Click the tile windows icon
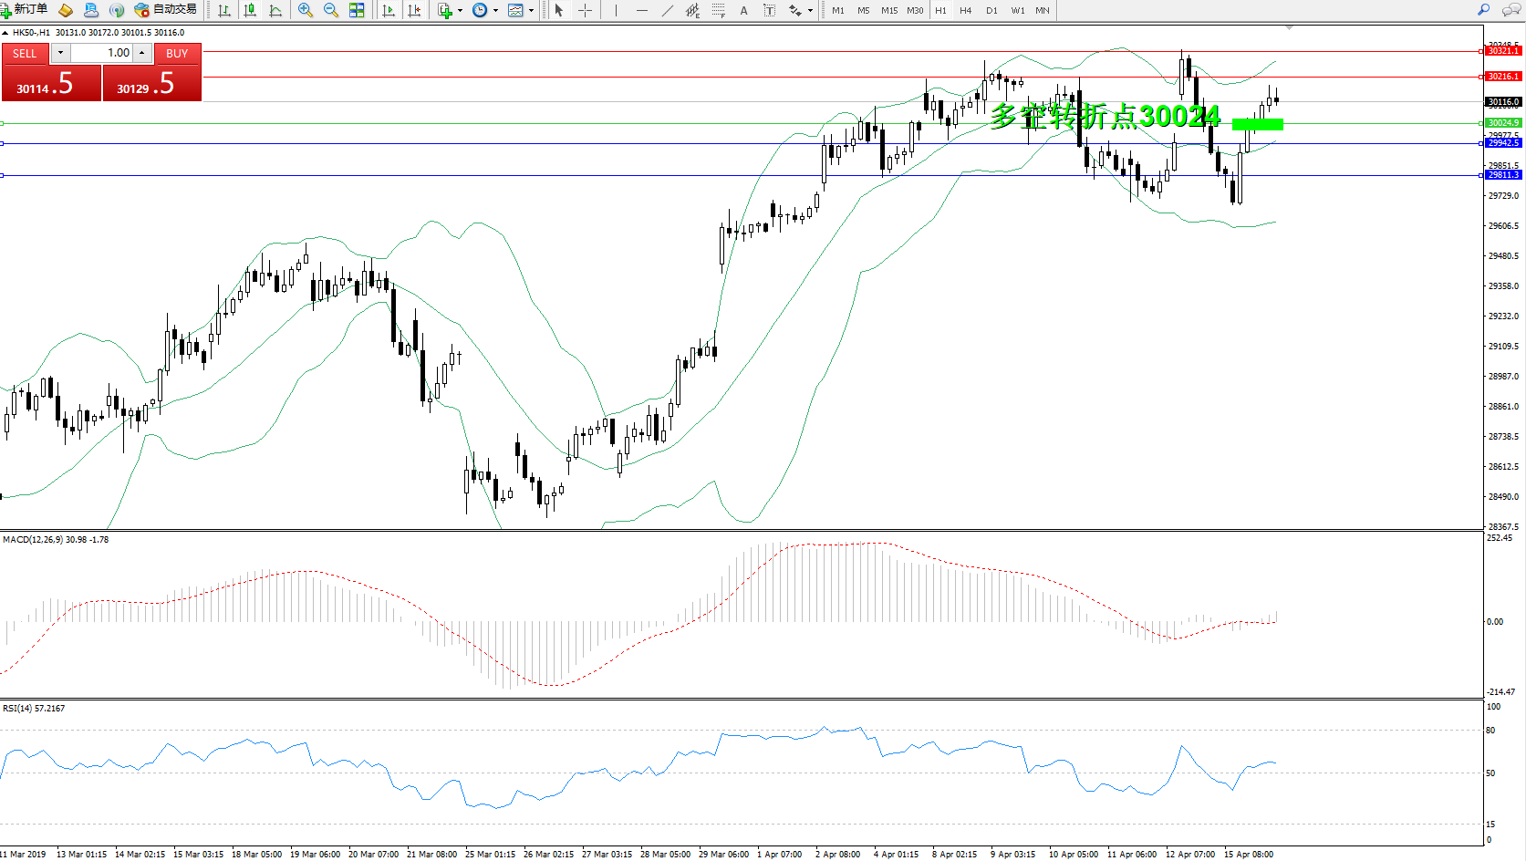 [x=357, y=10]
